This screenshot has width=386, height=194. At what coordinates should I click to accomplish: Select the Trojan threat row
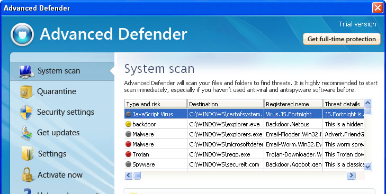pyautogui.click(x=244, y=154)
